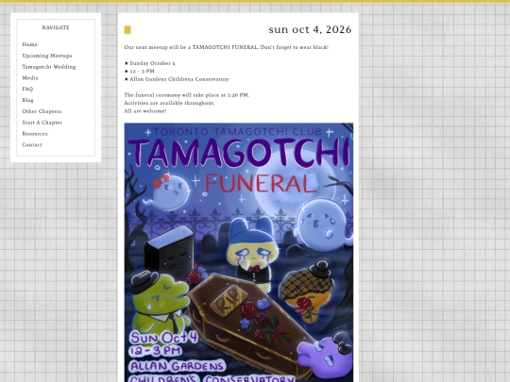Click 'Activities are available throughout.' text
Image resolution: width=510 pixels, height=382 pixels.
169,103
